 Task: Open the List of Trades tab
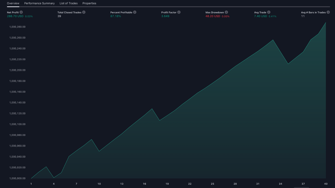69,3
